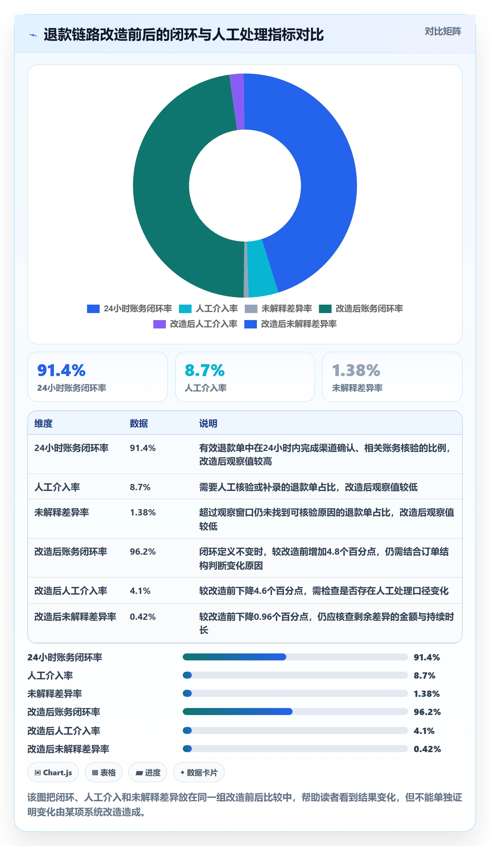Image resolution: width=490 pixels, height=846 pixels.
Task: Click the lightning bolt icon beside the title
Action: (x=33, y=35)
